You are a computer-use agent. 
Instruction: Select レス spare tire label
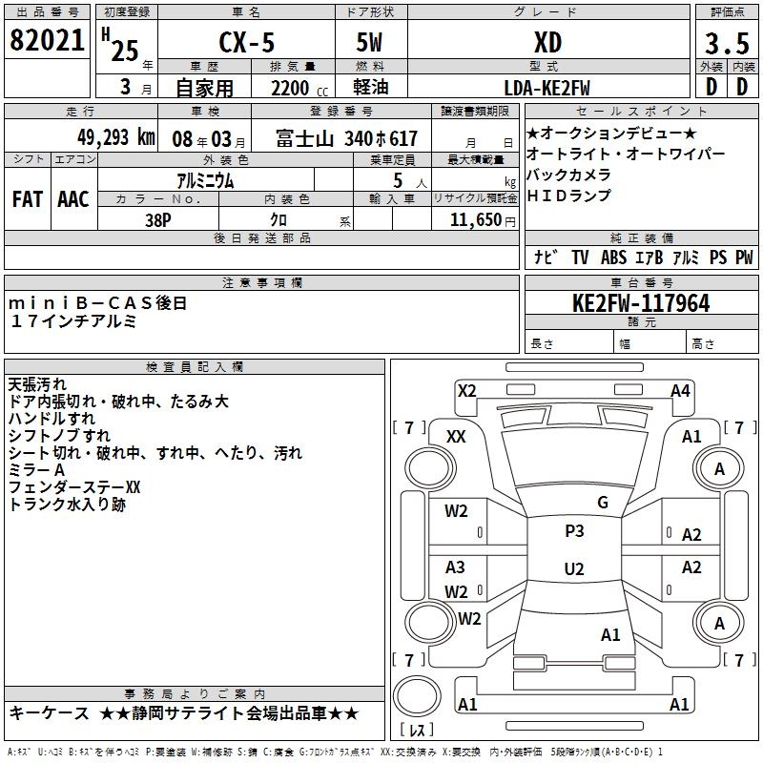[x=418, y=730]
